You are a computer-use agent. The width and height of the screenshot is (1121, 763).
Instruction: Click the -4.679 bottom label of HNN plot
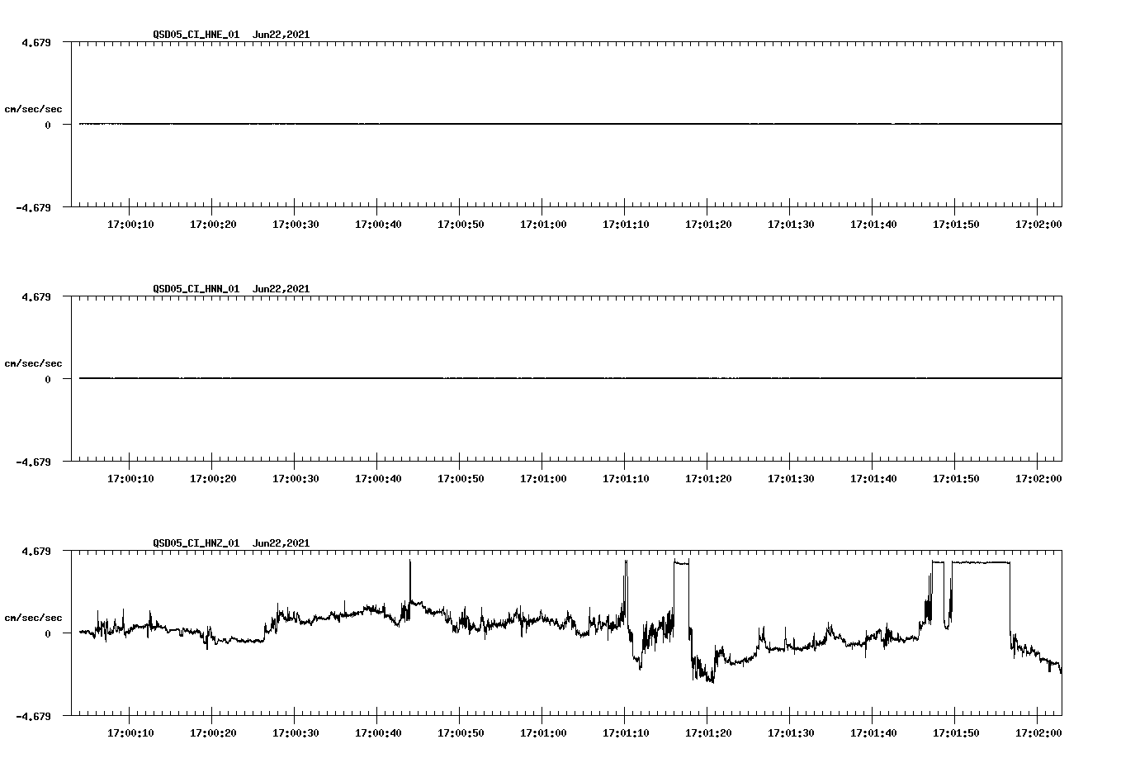coord(33,462)
